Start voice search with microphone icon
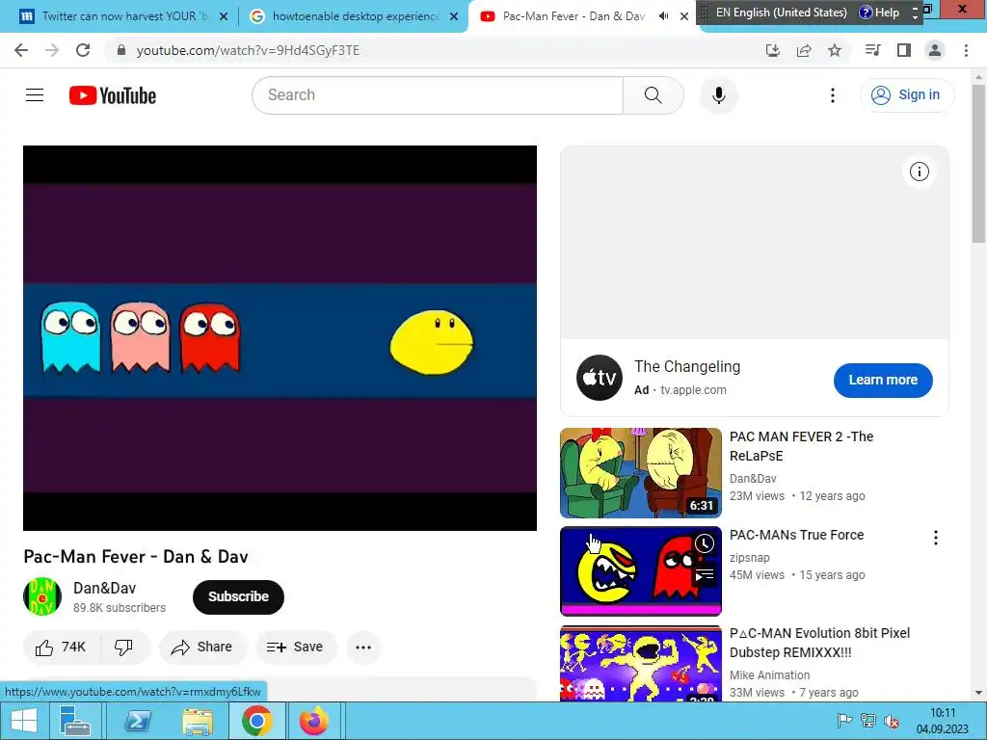 pos(718,95)
